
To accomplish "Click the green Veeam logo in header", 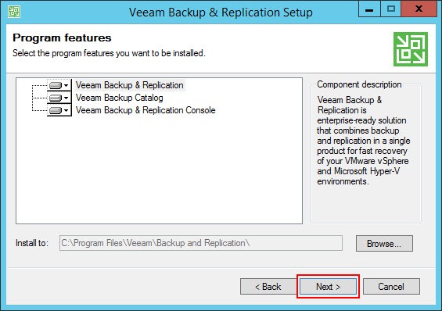I will pyautogui.click(x=411, y=49).
